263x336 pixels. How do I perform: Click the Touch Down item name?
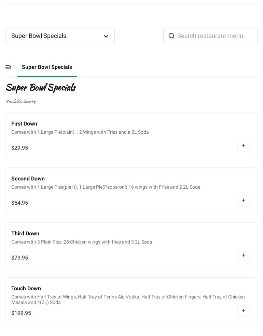click(x=26, y=289)
